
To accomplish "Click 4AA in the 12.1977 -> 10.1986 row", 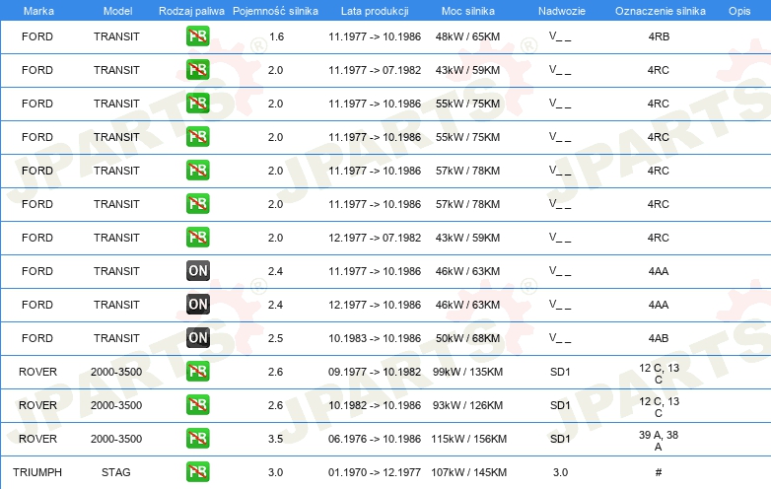I will [x=659, y=305].
